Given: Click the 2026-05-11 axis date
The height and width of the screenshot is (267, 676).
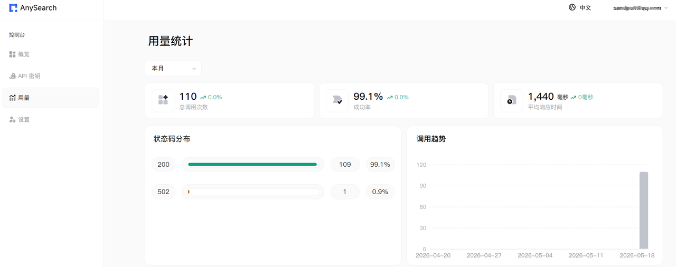Looking at the screenshot, I should pos(586,255).
